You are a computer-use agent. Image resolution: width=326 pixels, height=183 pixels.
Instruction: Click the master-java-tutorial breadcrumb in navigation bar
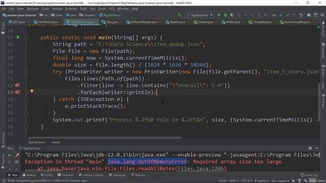point(19,15)
